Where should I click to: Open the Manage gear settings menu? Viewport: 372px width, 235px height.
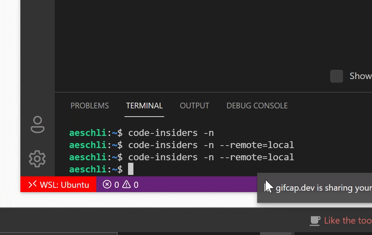(x=37, y=159)
